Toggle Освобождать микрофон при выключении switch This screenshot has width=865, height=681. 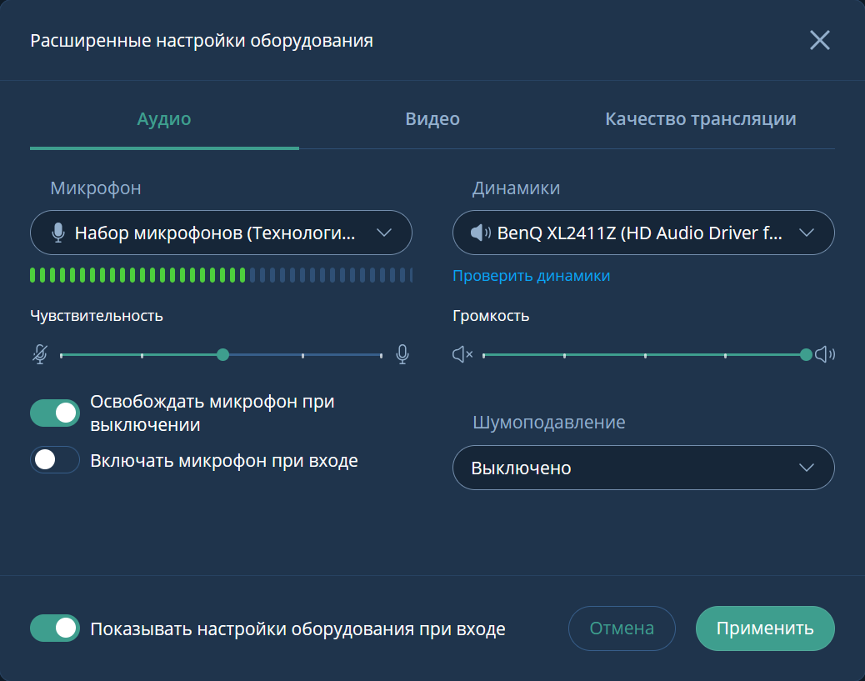(55, 413)
